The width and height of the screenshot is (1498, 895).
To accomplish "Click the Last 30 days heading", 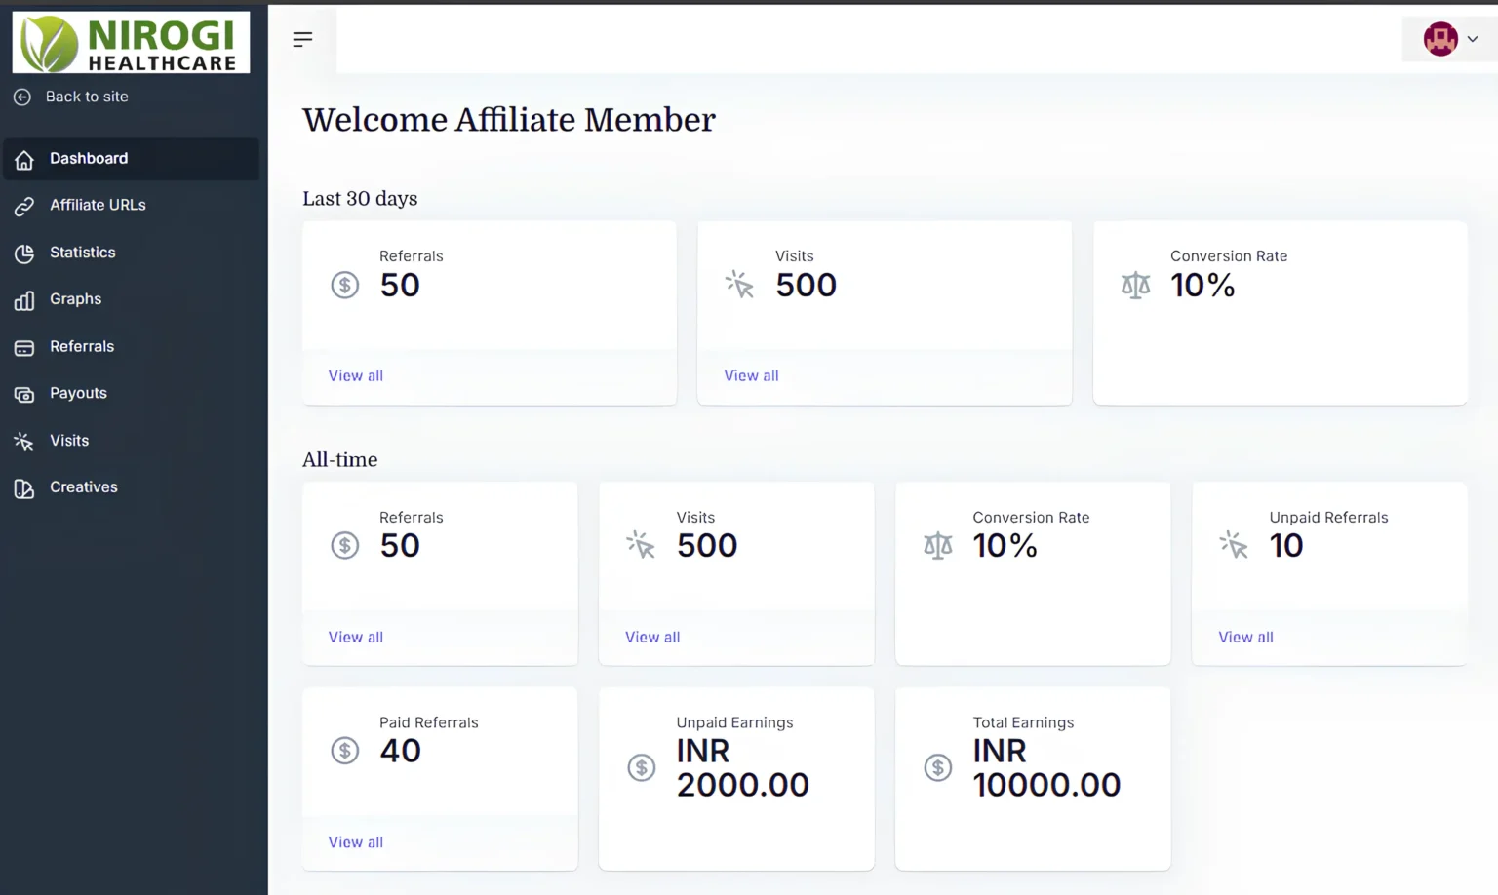I will [x=360, y=199].
